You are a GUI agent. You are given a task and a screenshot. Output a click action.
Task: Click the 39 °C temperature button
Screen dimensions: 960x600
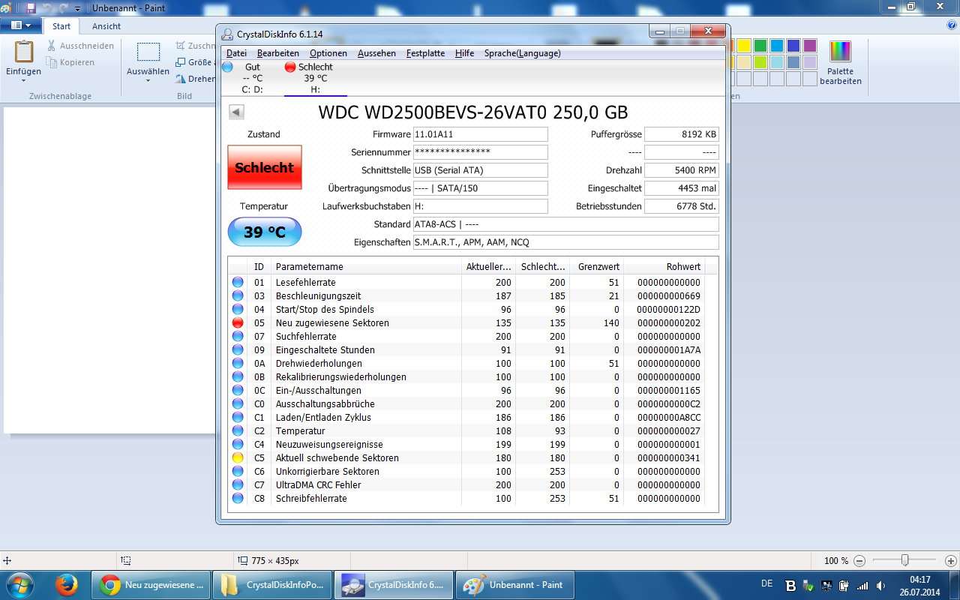(265, 232)
